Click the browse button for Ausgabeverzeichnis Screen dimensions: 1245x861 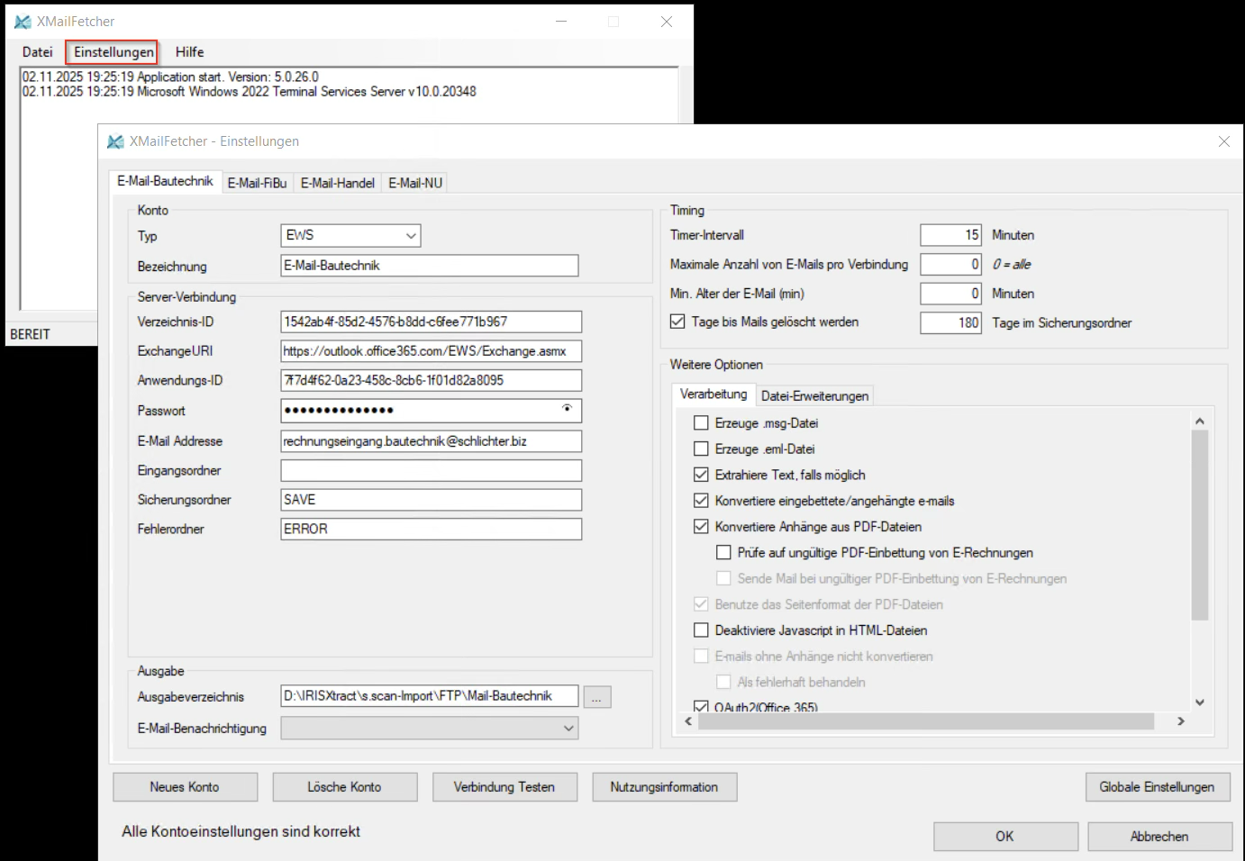(596, 697)
